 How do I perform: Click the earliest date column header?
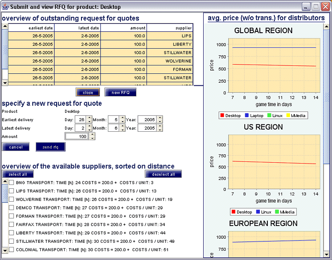31,28
